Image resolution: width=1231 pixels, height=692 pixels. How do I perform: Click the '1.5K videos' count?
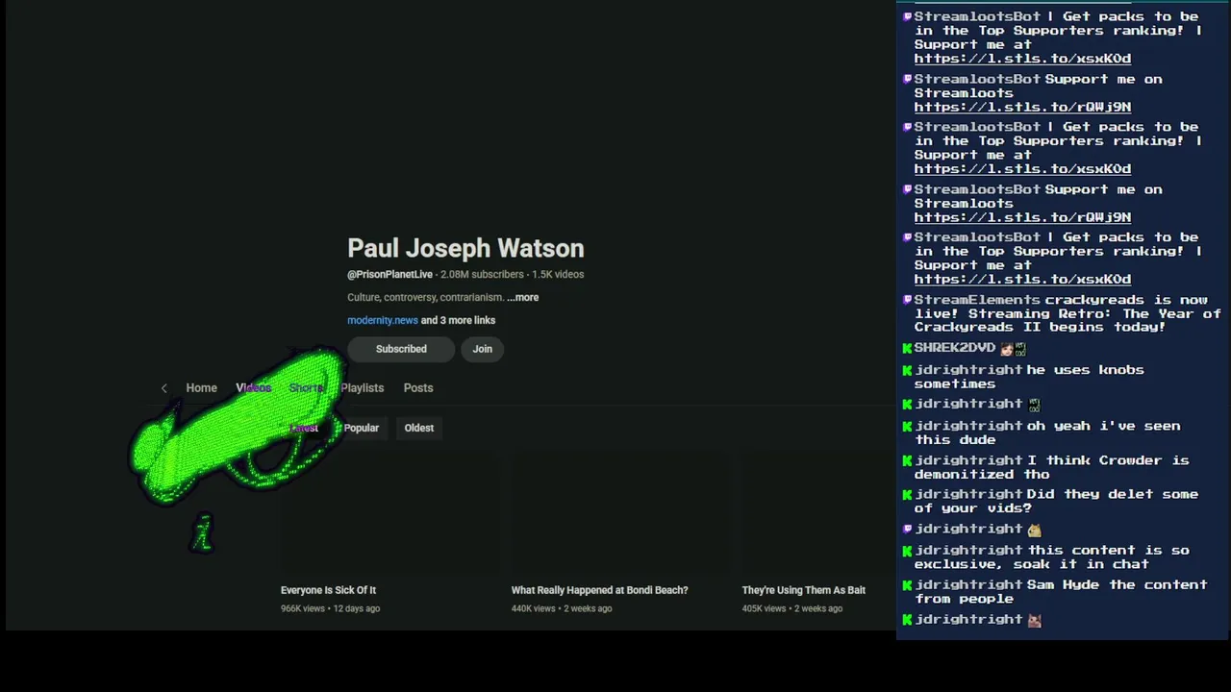coord(558,274)
